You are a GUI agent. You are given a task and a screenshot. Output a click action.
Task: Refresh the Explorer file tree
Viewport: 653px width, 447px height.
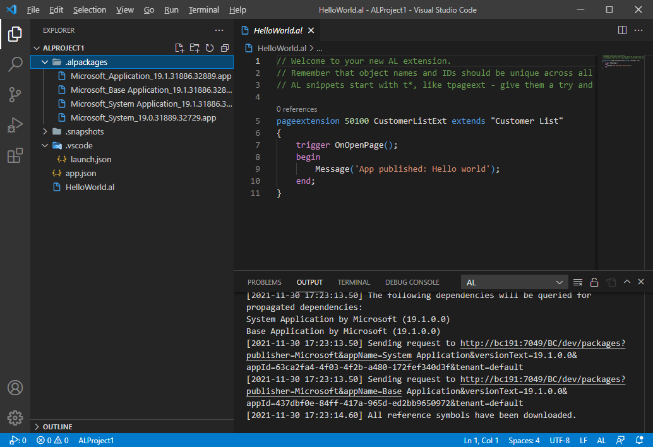(210, 48)
